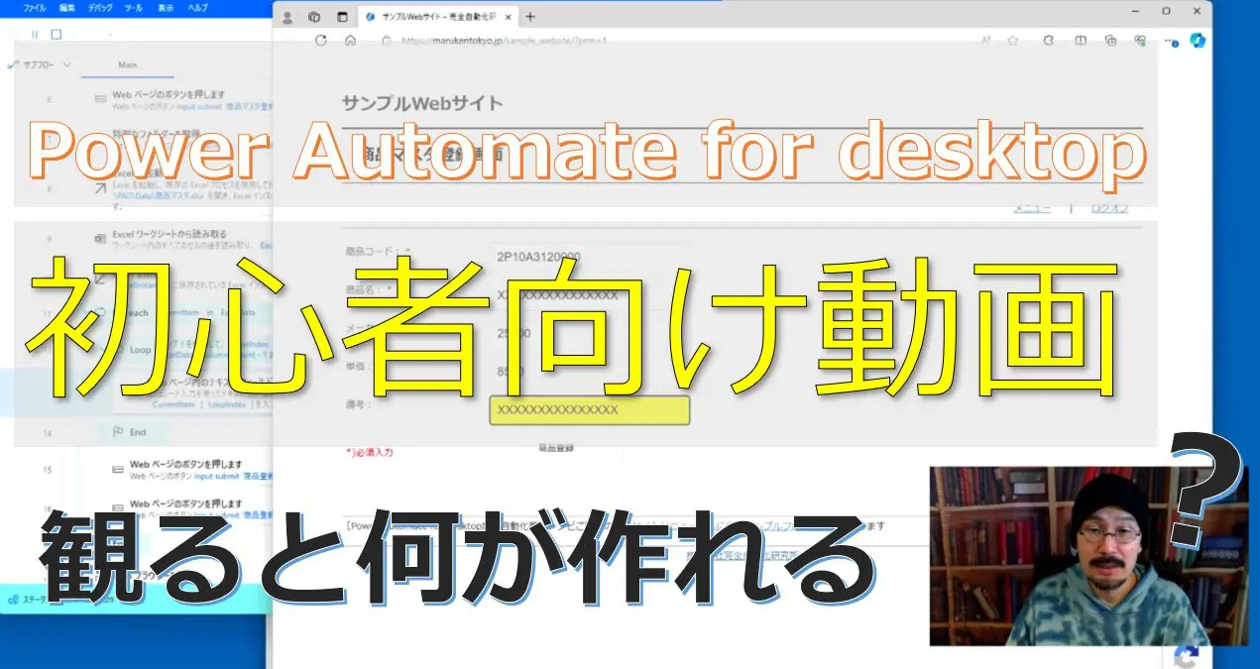Pause the flow with the pause icon
Image resolution: width=1260 pixels, height=669 pixels.
point(36,34)
